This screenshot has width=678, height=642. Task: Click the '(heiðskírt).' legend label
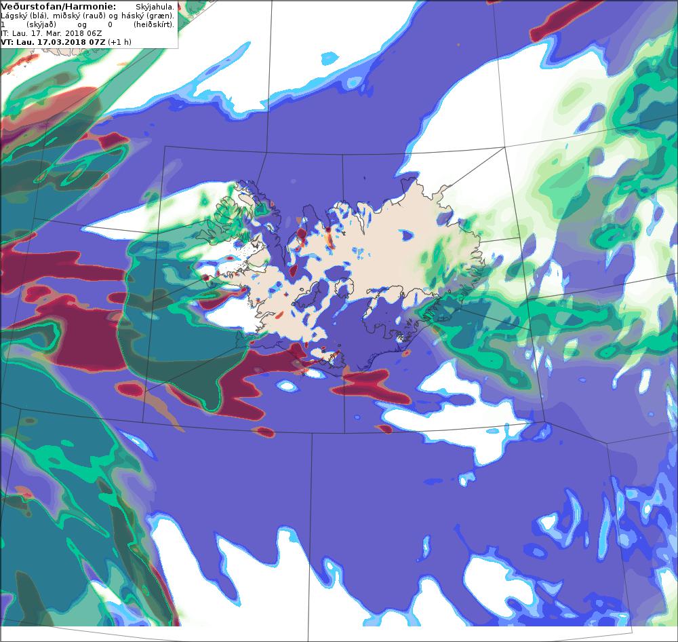click(x=154, y=24)
